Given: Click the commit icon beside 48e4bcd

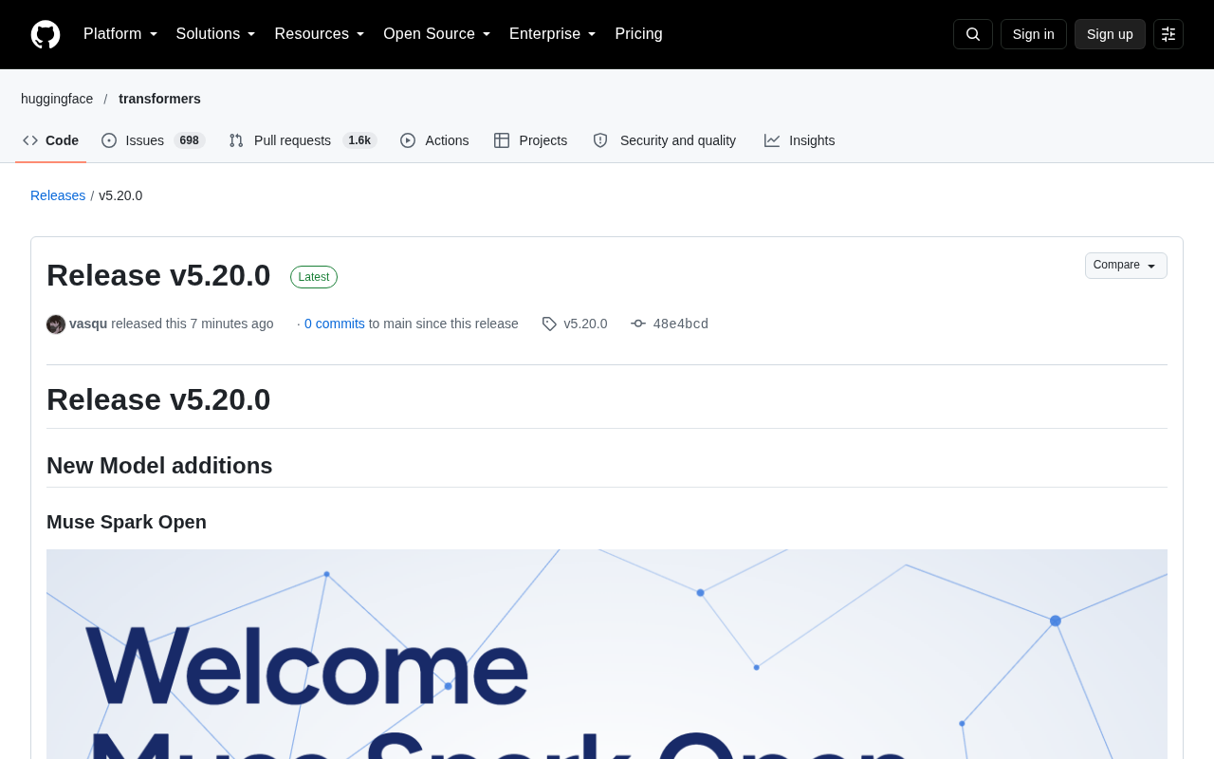Looking at the screenshot, I should pyautogui.click(x=638, y=324).
